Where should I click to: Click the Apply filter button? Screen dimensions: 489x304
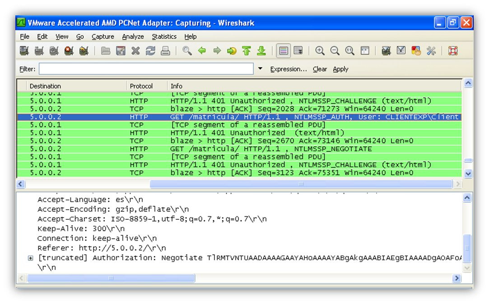pos(340,69)
